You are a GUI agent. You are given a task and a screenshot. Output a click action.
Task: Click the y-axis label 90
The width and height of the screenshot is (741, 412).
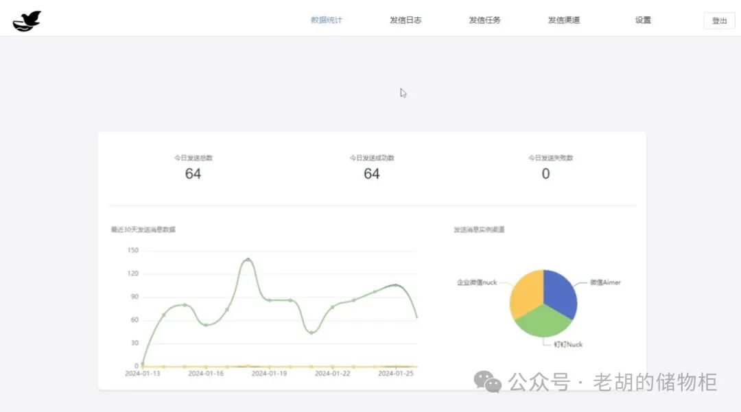tap(134, 296)
